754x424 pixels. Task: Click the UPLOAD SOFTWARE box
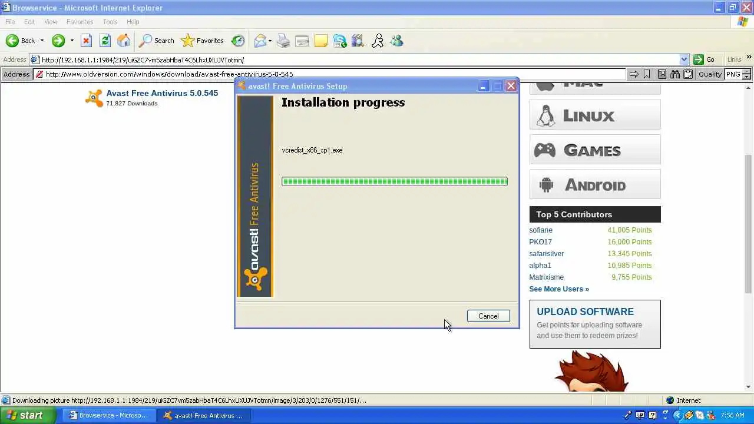click(595, 324)
